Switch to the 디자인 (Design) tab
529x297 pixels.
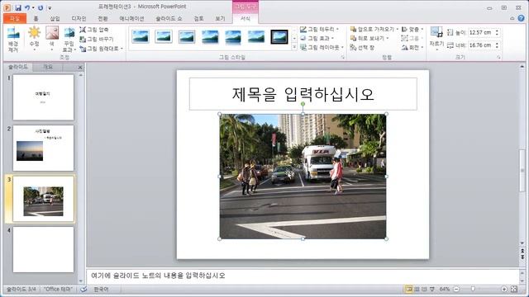(x=79, y=18)
